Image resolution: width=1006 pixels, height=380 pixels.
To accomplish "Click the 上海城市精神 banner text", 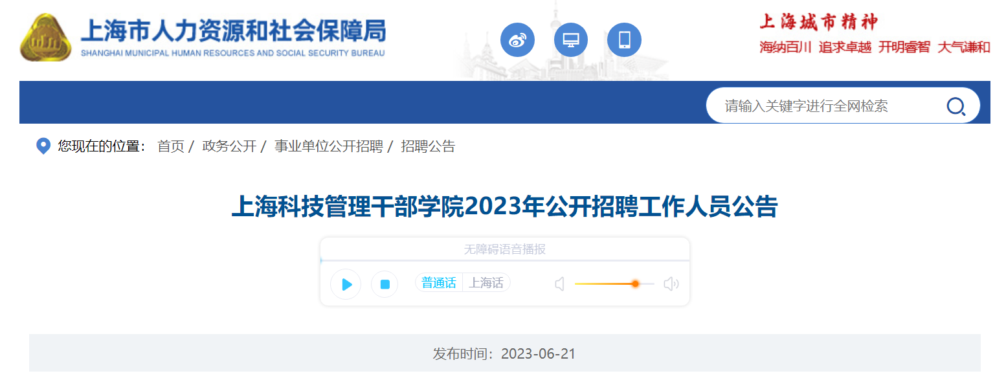I will pyautogui.click(x=819, y=22).
